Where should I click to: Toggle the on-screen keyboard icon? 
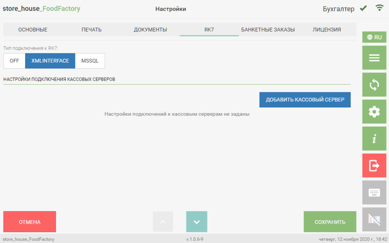click(374, 193)
